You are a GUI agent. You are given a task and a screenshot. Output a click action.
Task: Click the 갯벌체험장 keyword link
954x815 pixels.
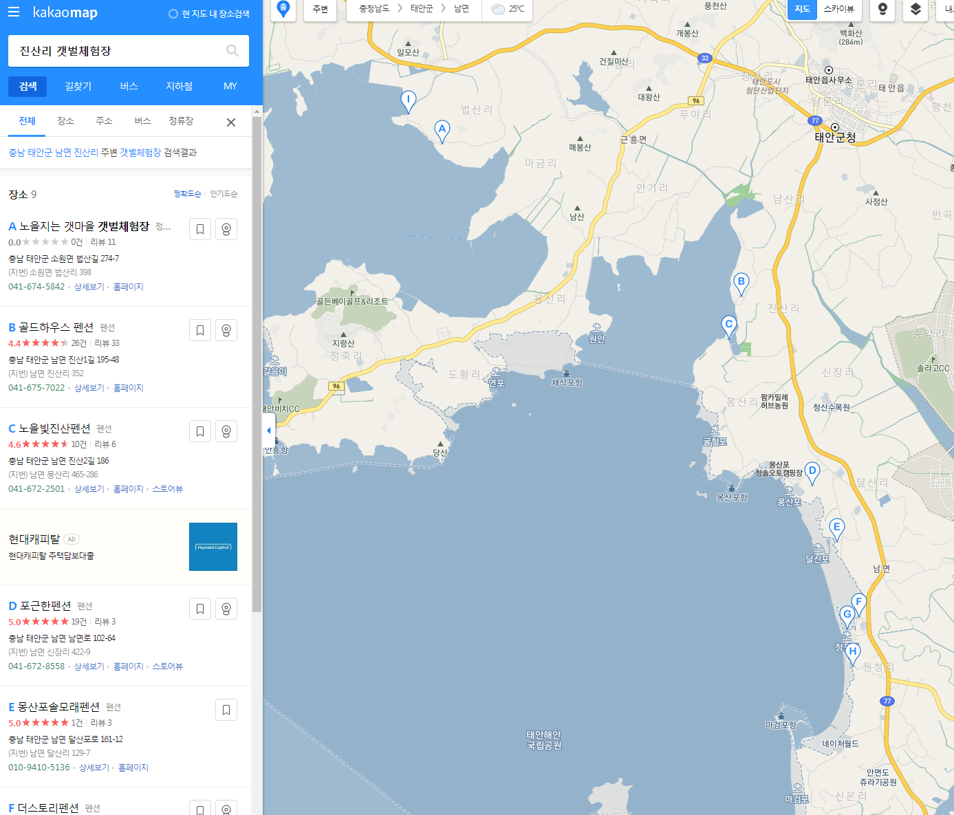click(x=140, y=153)
